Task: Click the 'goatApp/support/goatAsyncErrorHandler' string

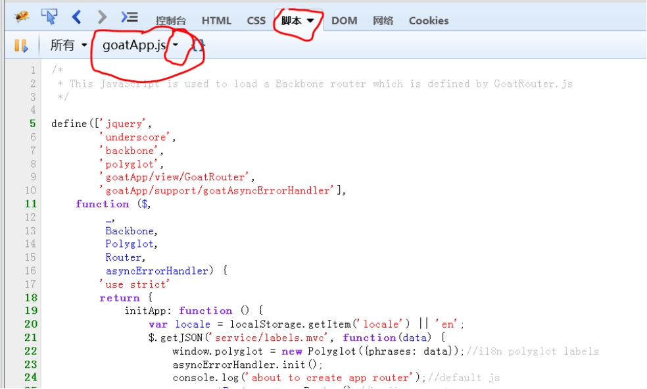Action: click(216, 190)
